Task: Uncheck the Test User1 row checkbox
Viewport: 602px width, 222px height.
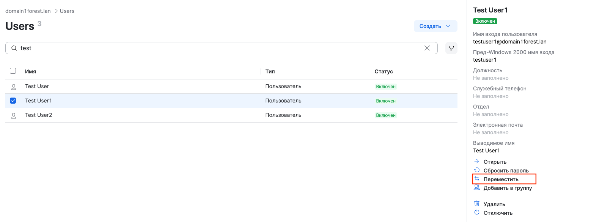Action: [x=13, y=101]
